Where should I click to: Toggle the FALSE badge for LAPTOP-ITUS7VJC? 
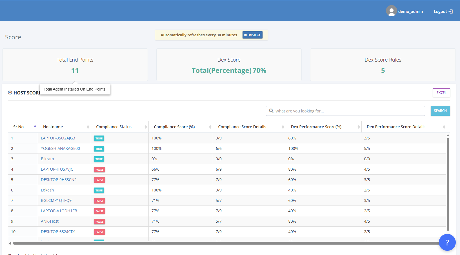(99, 169)
